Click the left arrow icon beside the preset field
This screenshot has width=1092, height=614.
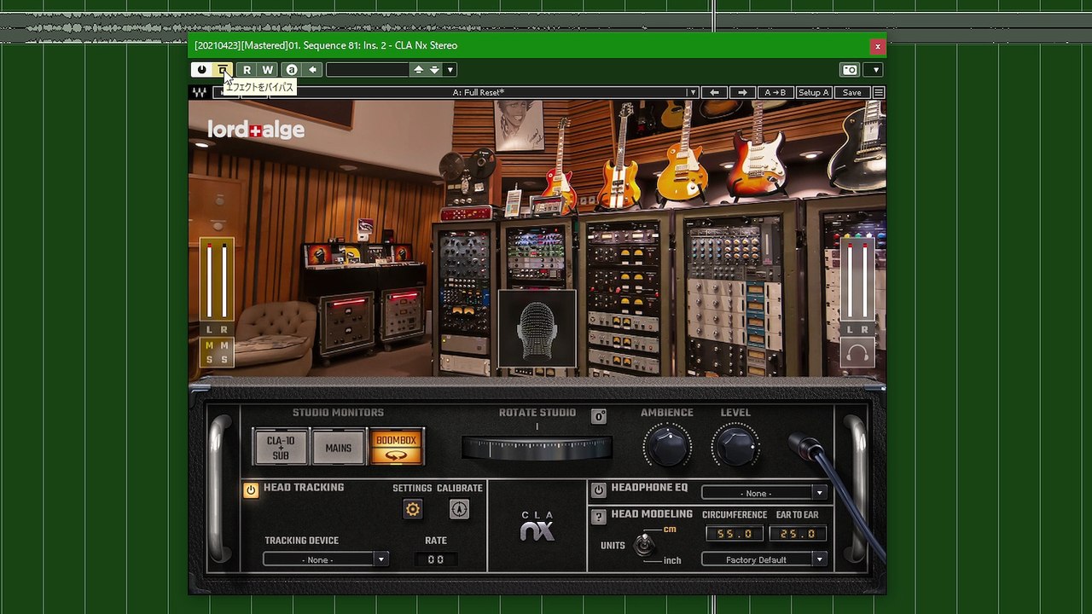313,70
